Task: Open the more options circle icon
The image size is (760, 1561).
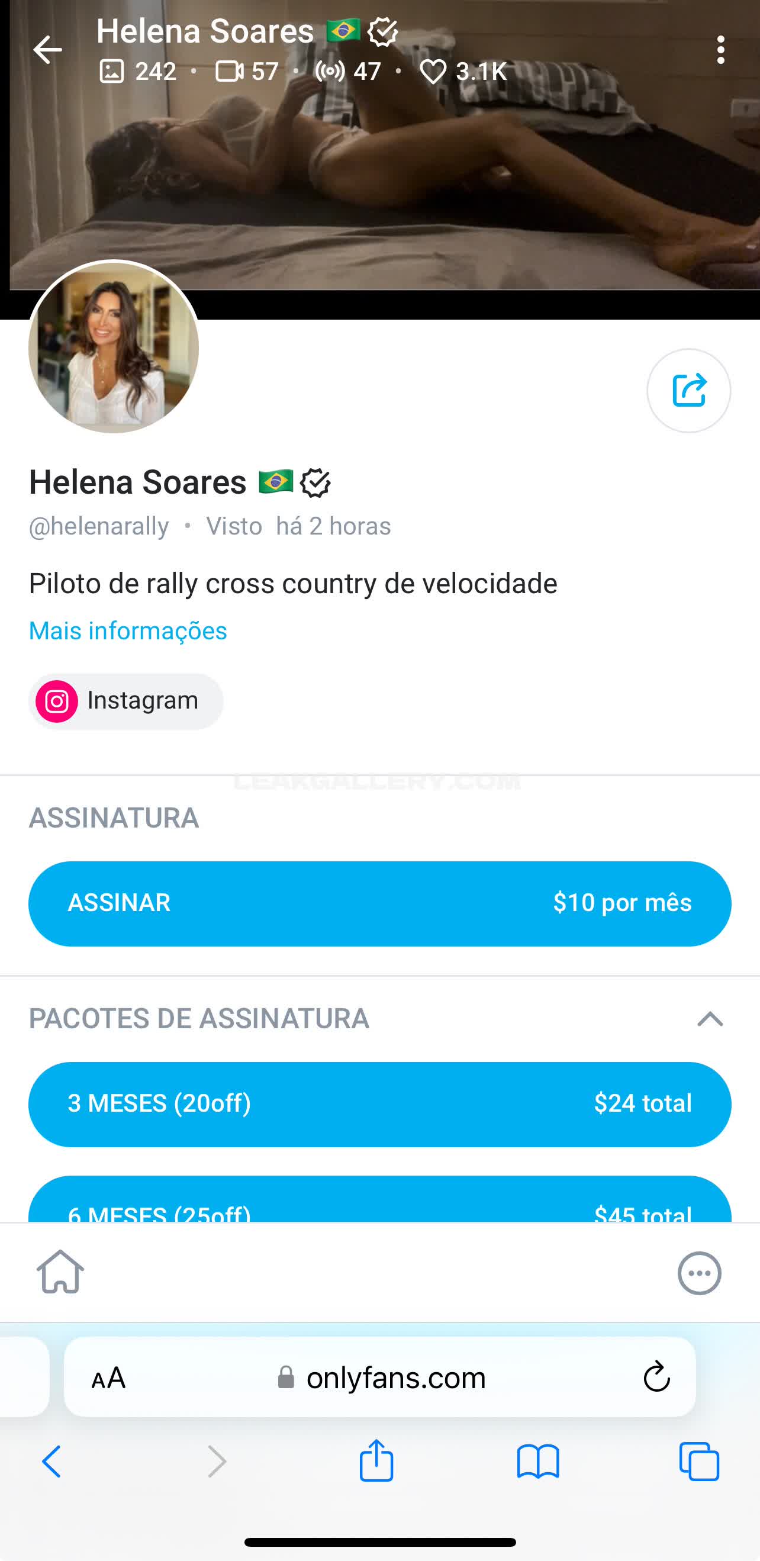Action: pos(699,1273)
